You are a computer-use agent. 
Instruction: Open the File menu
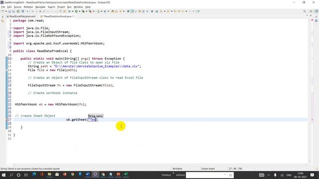coord(3,7)
